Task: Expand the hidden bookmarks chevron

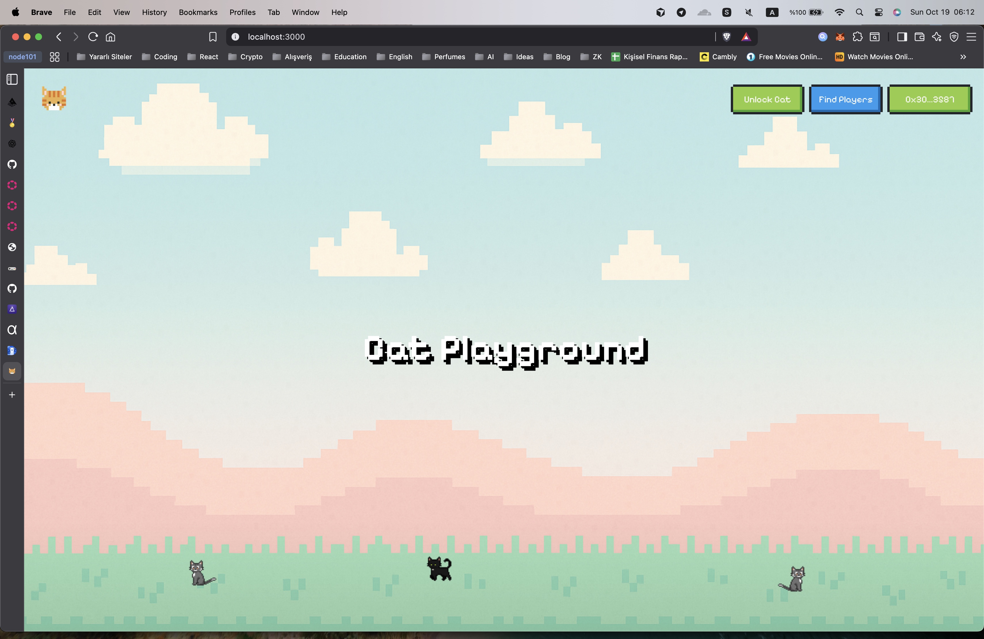Action: 963,57
